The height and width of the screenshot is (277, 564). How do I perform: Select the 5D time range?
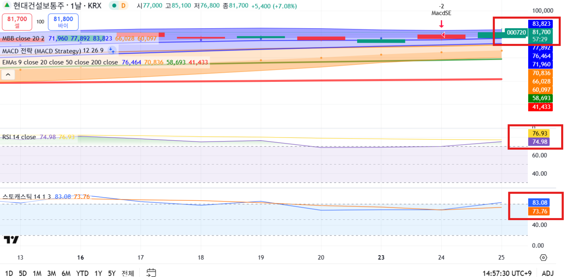23,273
